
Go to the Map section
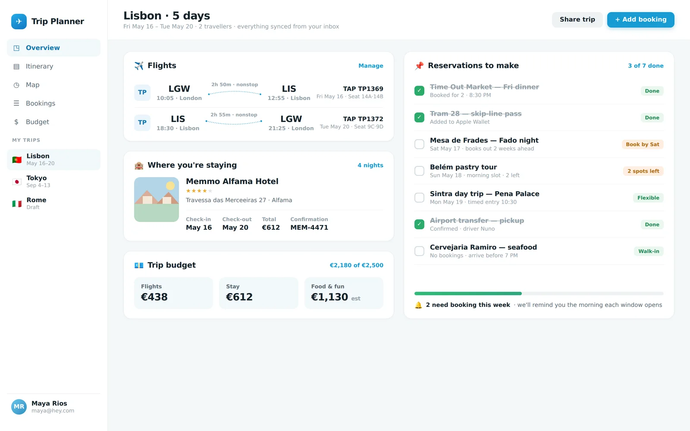pos(53,85)
